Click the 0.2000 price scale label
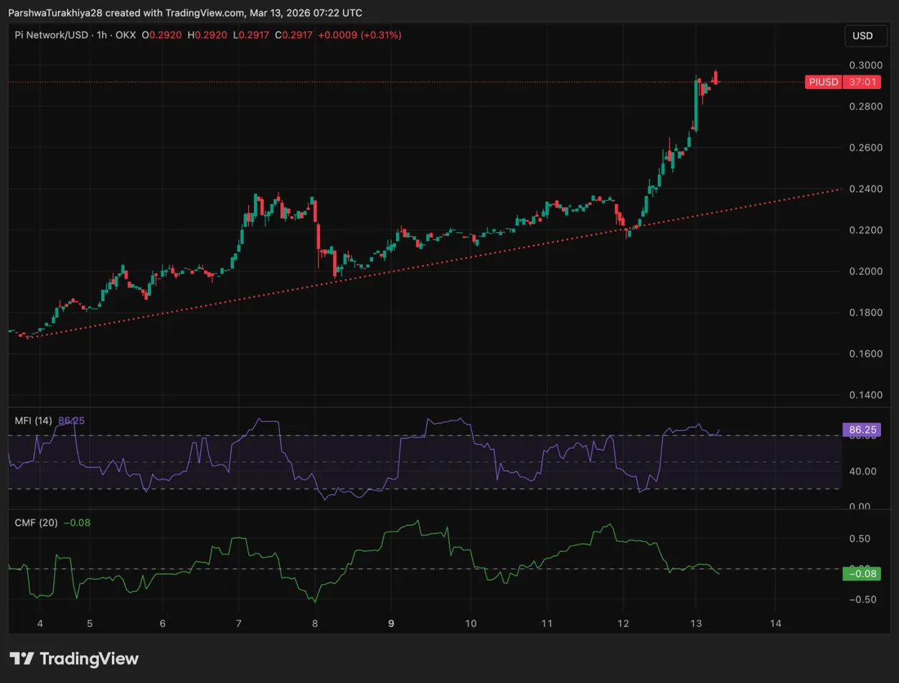The image size is (899, 683). coord(865,271)
